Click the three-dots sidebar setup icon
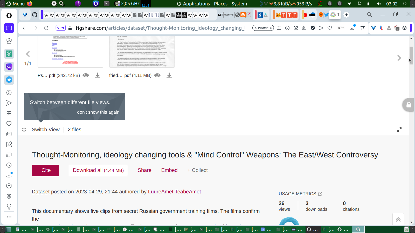 tap(9, 217)
